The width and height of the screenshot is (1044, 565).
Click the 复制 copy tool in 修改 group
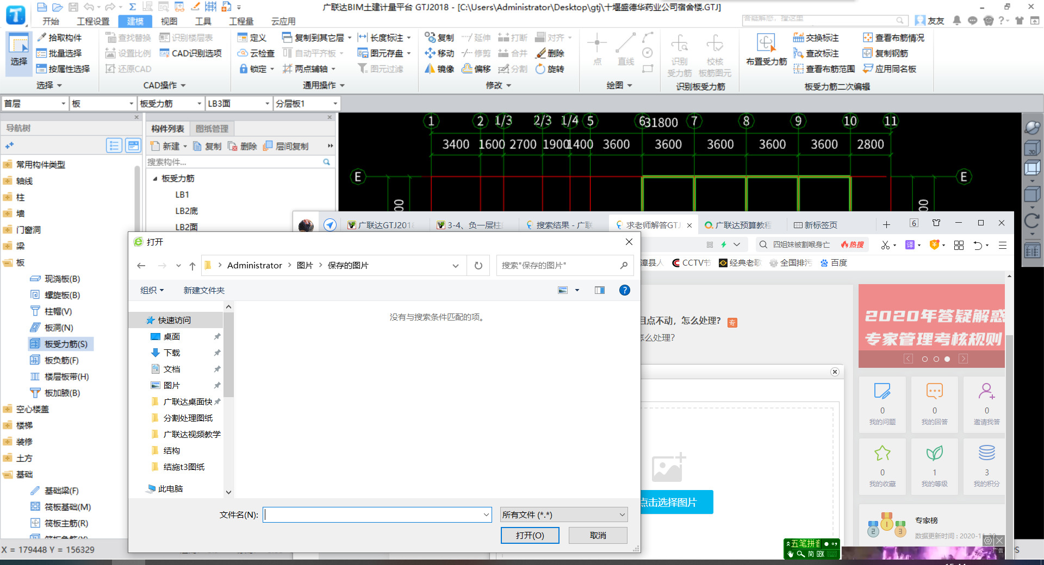tap(439, 37)
